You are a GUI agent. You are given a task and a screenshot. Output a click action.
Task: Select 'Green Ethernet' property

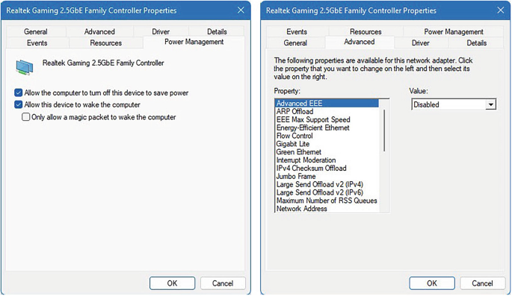pyautogui.click(x=327, y=152)
